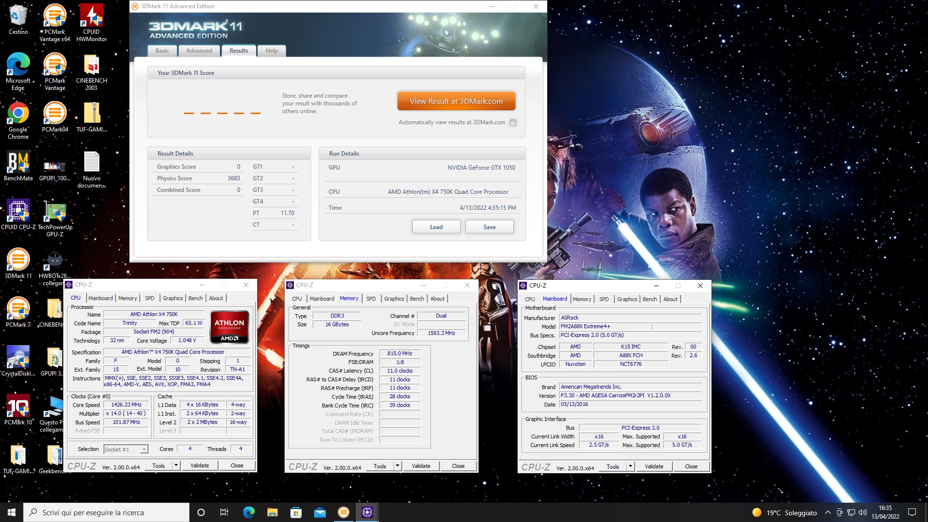Launch Google Chrome desktop icon

pos(18,120)
